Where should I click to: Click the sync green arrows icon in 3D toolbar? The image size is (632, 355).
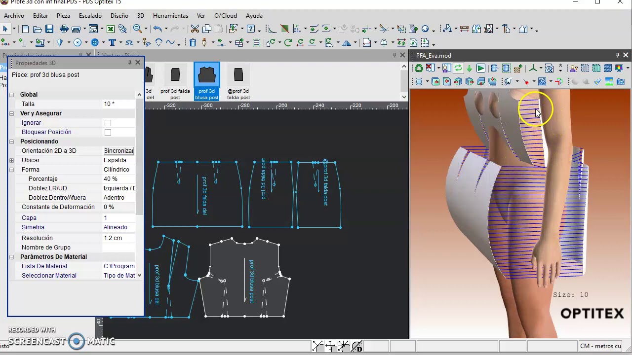[x=458, y=69]
